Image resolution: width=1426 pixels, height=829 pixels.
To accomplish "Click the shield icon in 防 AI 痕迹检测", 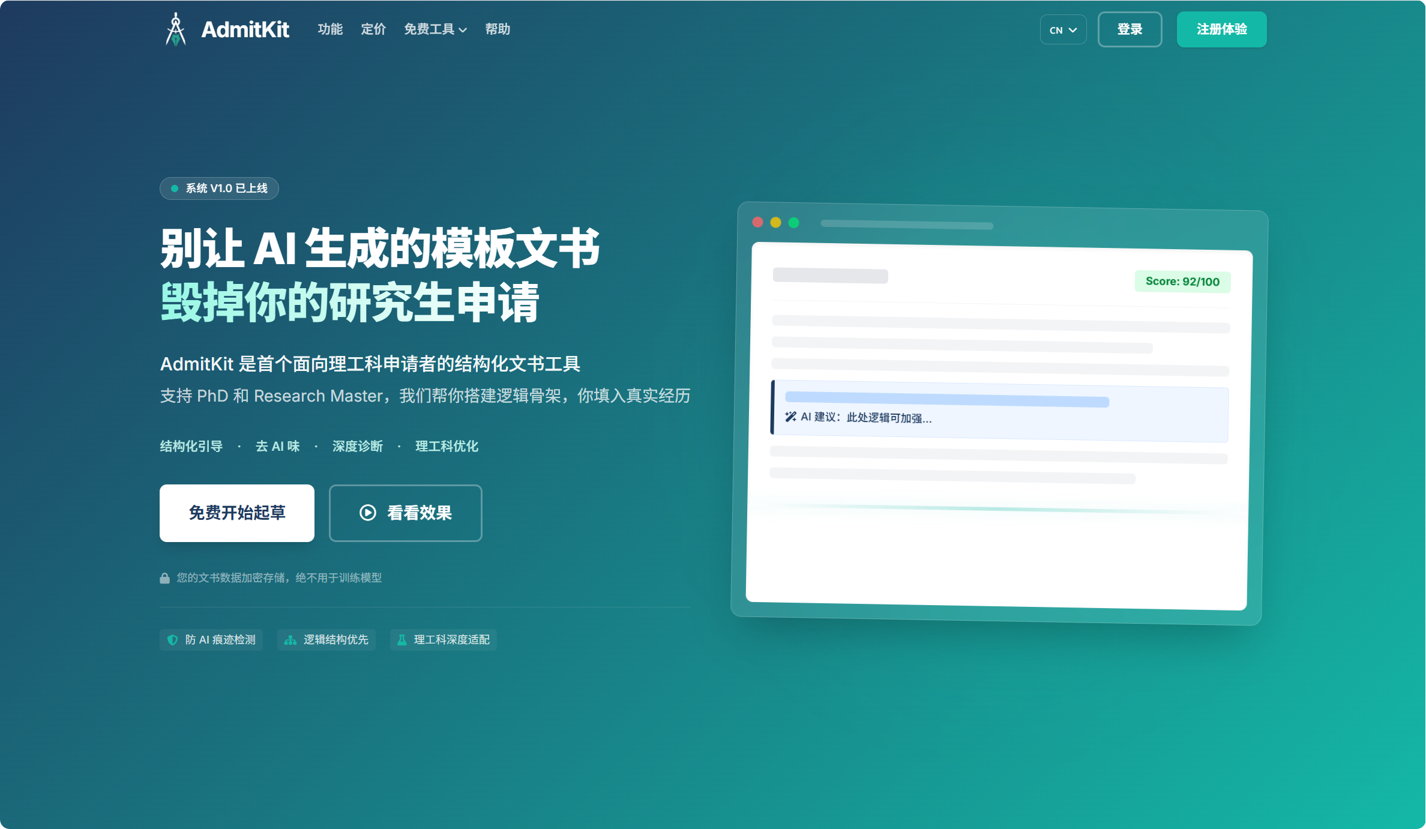I will [x=172, y=640].
